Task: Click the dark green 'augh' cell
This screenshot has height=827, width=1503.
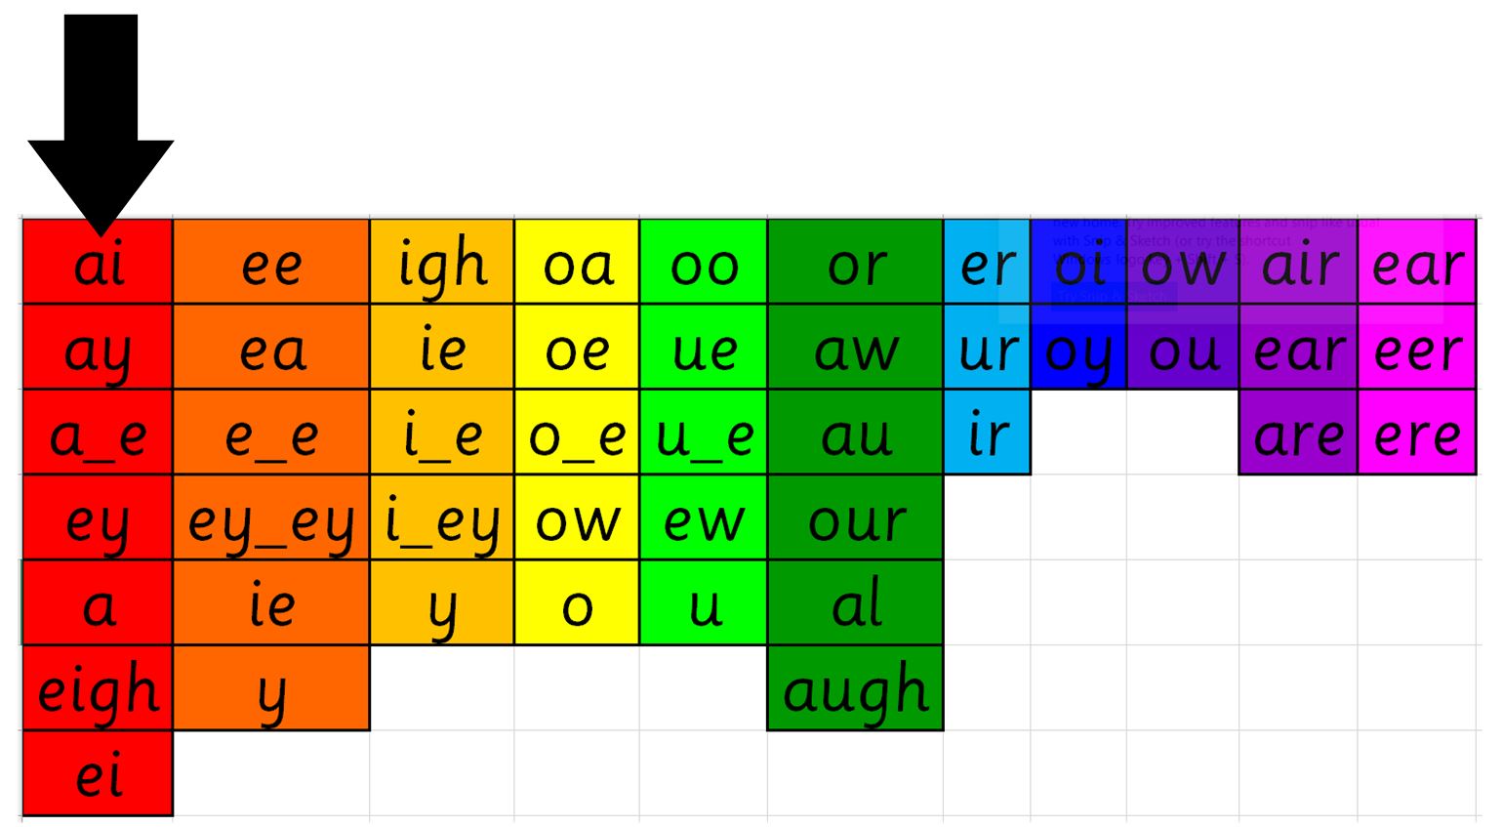Action: [x=856, y=687]
